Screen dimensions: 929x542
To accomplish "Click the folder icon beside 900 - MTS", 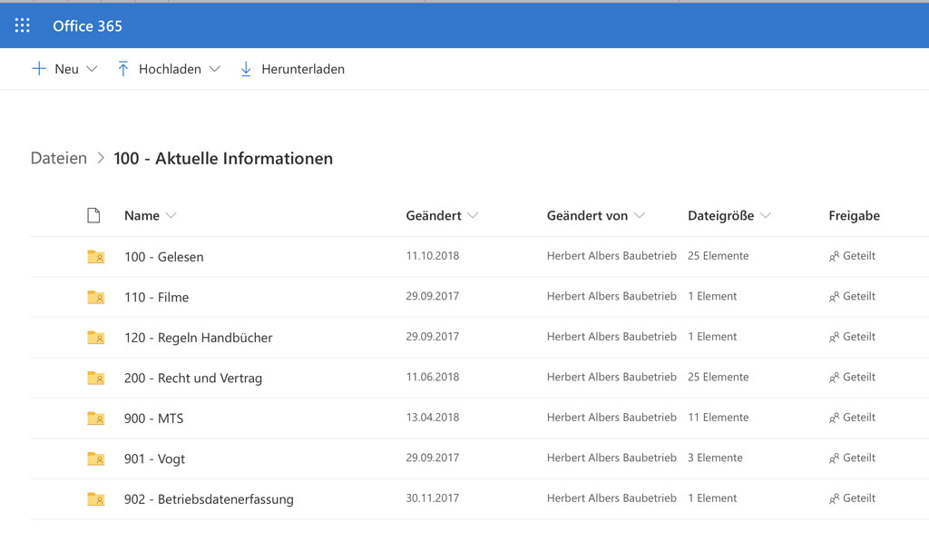I will (x=95, y=419).
